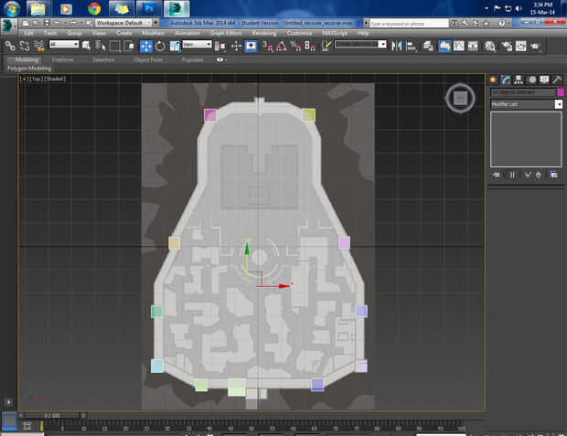Open the Workspace: Default dropdown

point(123,22)
